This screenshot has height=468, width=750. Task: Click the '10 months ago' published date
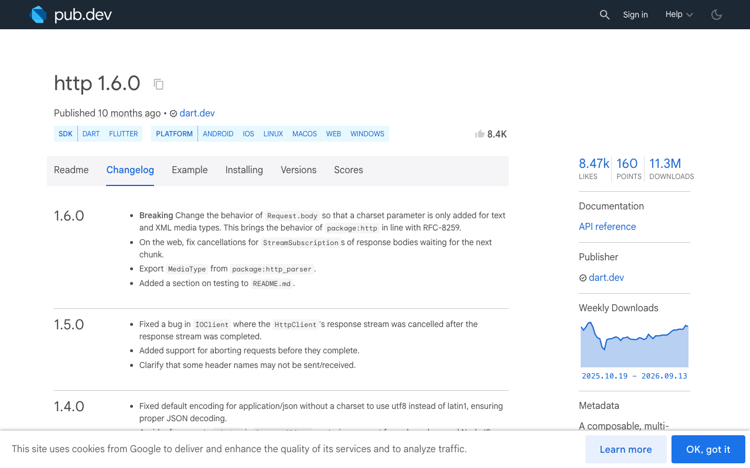point(129,113)
